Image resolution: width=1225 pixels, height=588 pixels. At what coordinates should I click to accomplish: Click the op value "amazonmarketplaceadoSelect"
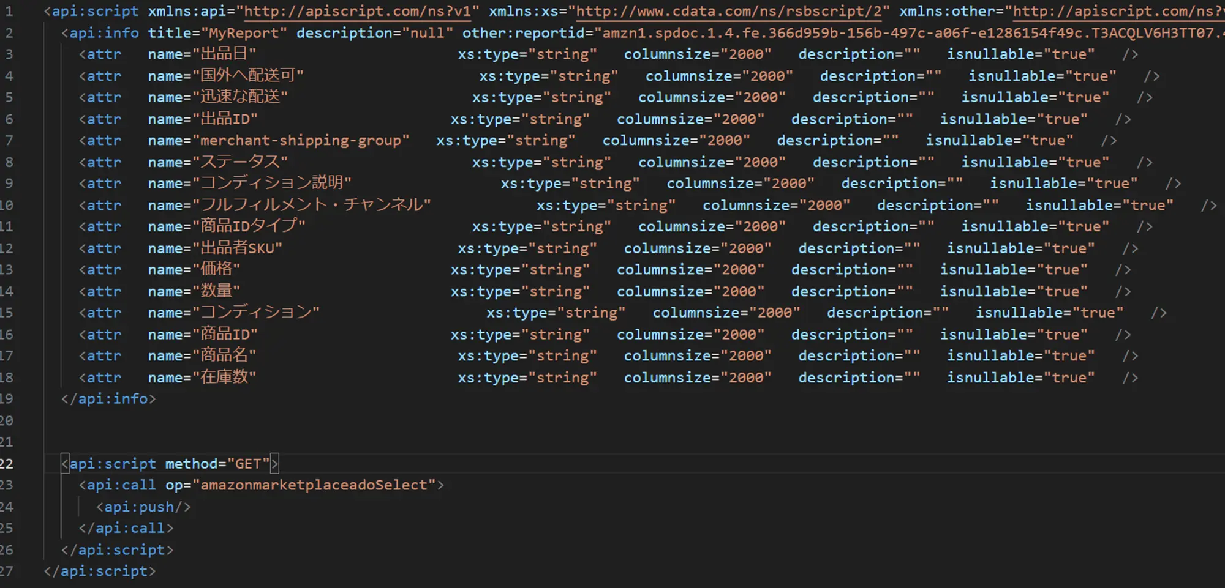[x=314, y=485]
